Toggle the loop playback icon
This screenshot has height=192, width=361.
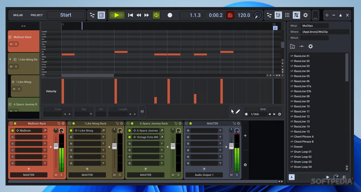click(156, 15)
